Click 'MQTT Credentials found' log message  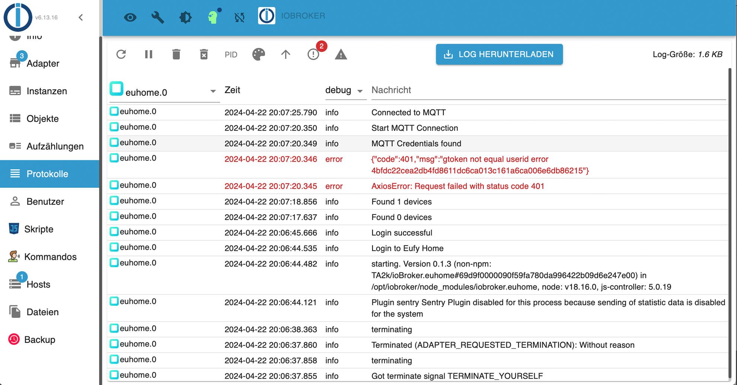pos(416,144)
